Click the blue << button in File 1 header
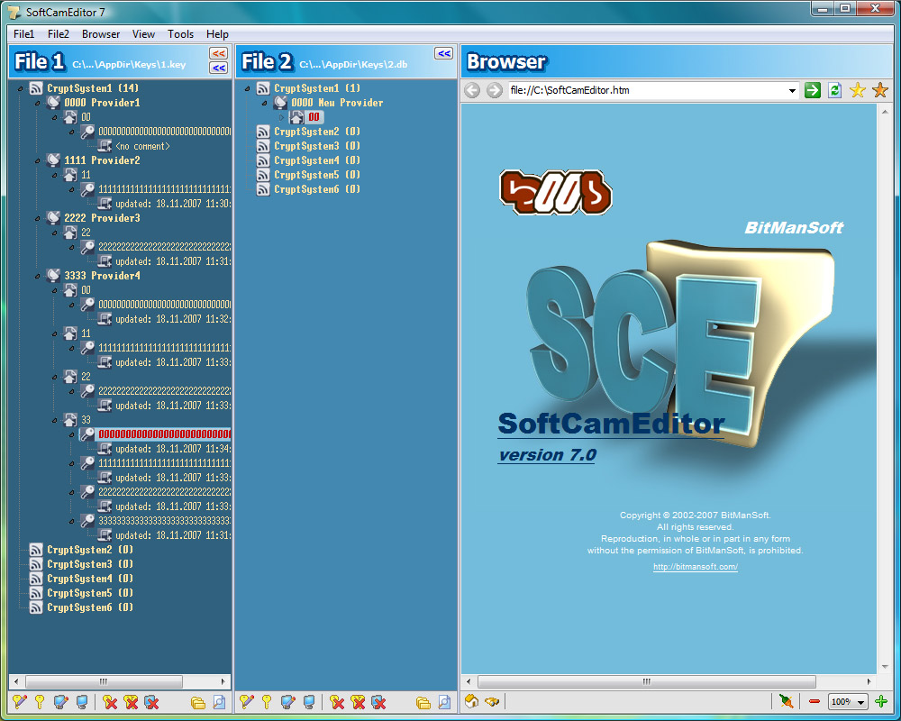 pos(218,68)
